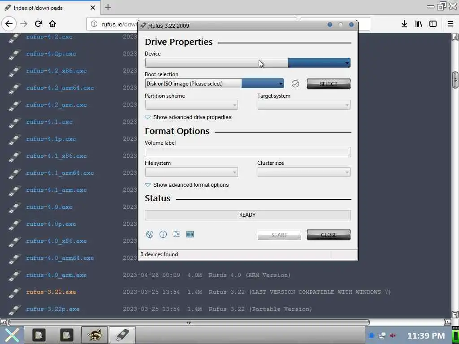
Task: Click the second taskbar app icon
Action: click(x=66, y=335)
